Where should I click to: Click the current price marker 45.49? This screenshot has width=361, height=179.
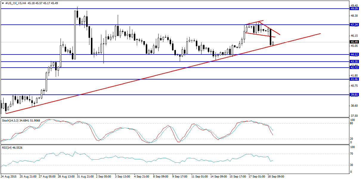(354, 42)
